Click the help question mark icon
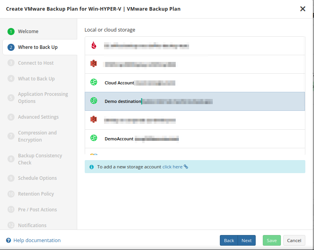 tap(8, 241)
